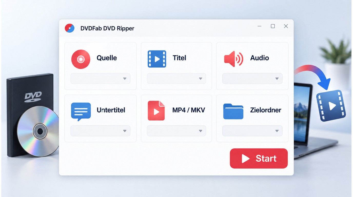The image size is (353, 197).
Task: Click the MP4 / MKV label
Action: coord(189,110)
